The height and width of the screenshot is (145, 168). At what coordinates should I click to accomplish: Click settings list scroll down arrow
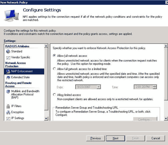46,119
